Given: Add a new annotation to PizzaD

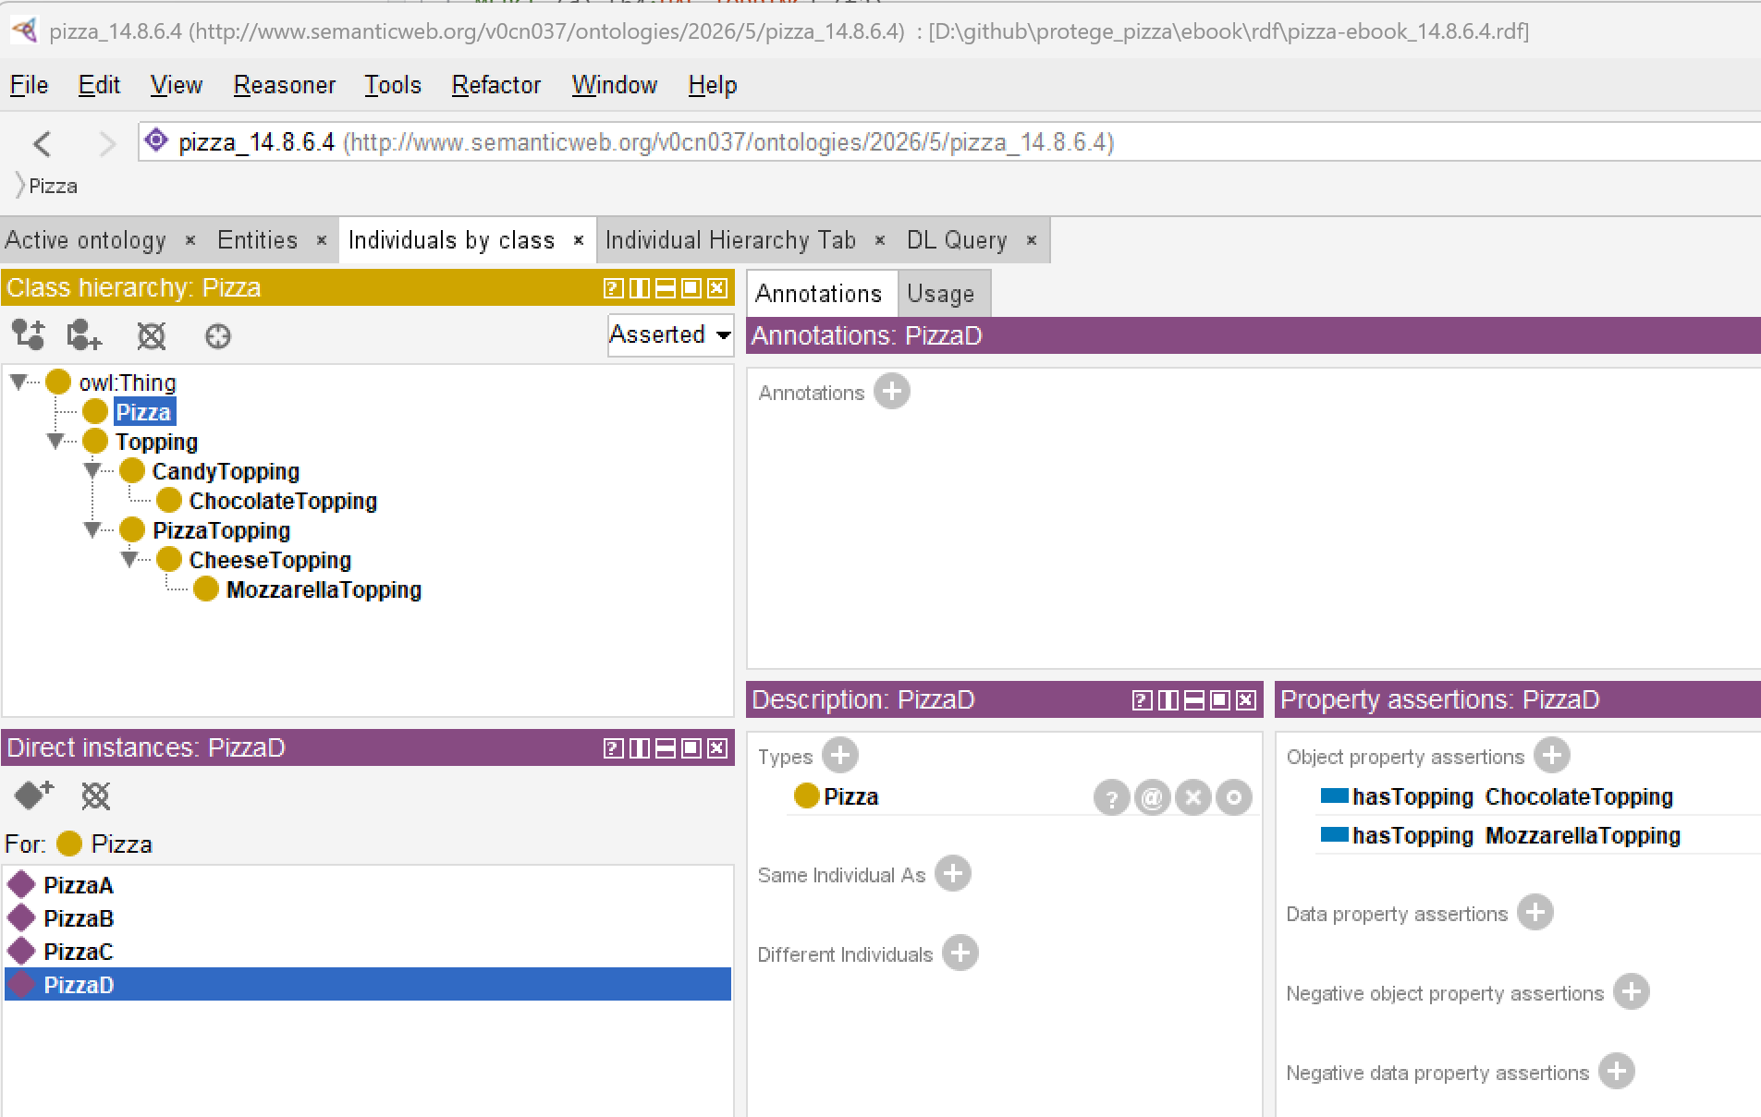Looking at the screenshot, I should pyautogui.click(x=892, y=392).
